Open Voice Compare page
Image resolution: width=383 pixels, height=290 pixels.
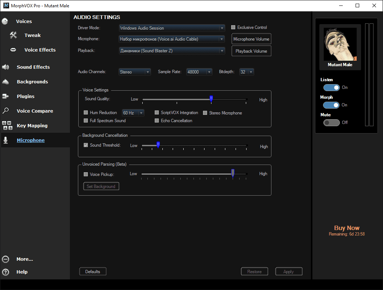point(35,111)
